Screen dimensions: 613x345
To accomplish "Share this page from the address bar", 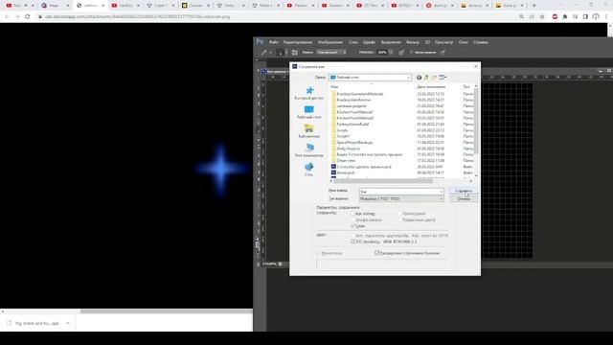I will pyautogui.click(x=532, y=17).
